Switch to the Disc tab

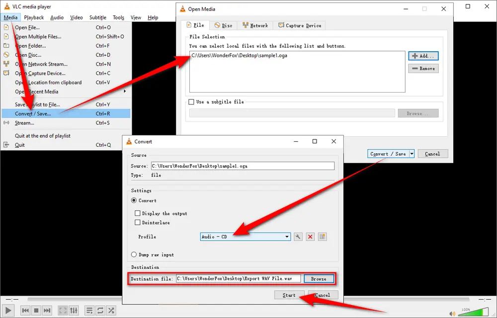(x=224, y=25)
